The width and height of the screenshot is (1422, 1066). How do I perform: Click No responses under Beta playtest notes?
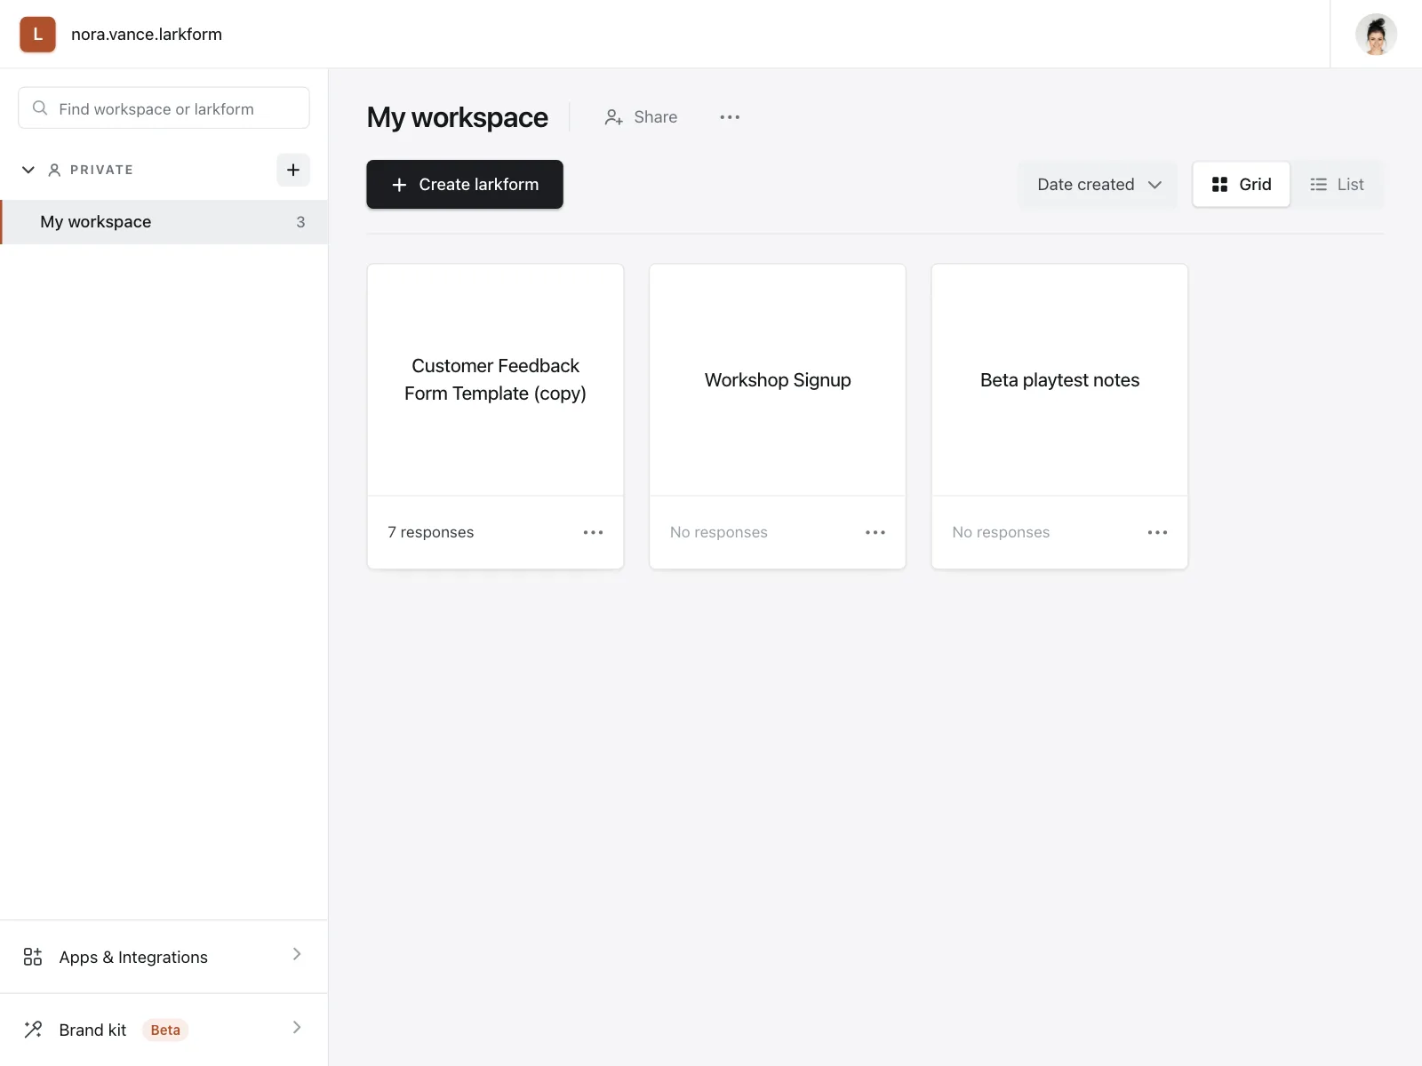[1001, 532]
